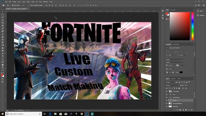The height and width of the screenshot is (116, 206).
Task: Open Microsoft Edge from the taskbar
Action: tap(50, 114)
